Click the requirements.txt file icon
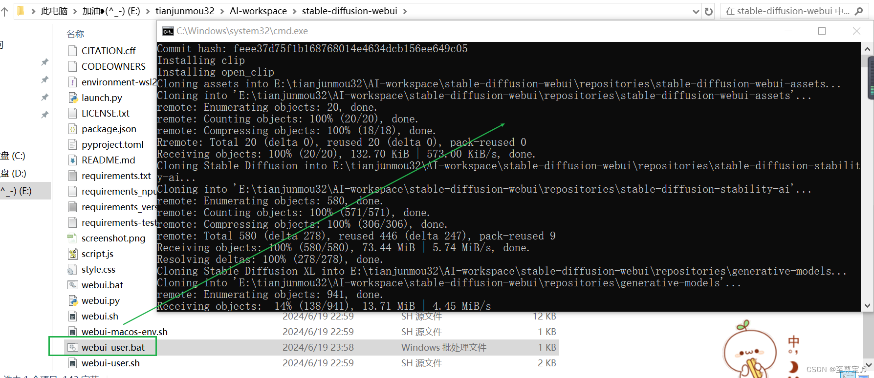The image size is (874, 378). pos(73,176)
